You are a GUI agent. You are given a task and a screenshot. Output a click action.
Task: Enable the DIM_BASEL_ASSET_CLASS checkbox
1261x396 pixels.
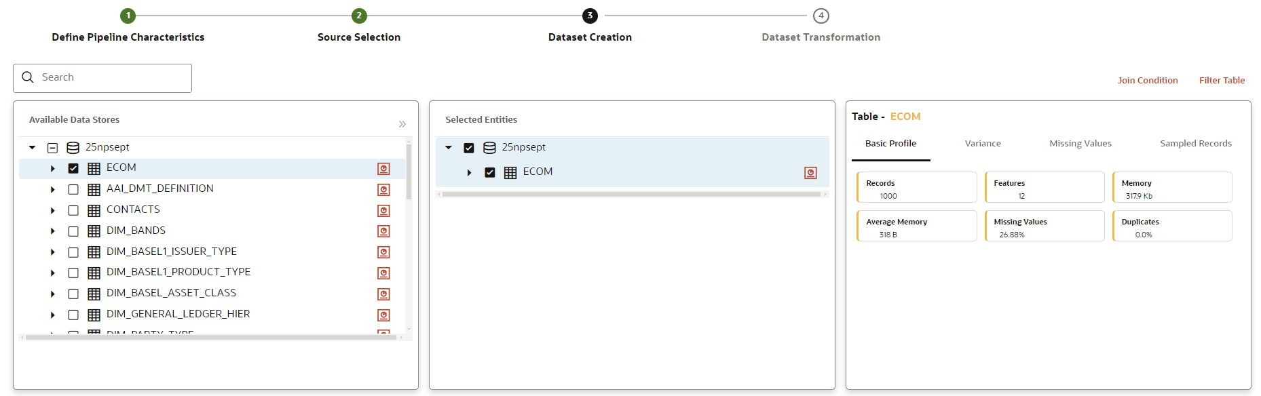73,293
